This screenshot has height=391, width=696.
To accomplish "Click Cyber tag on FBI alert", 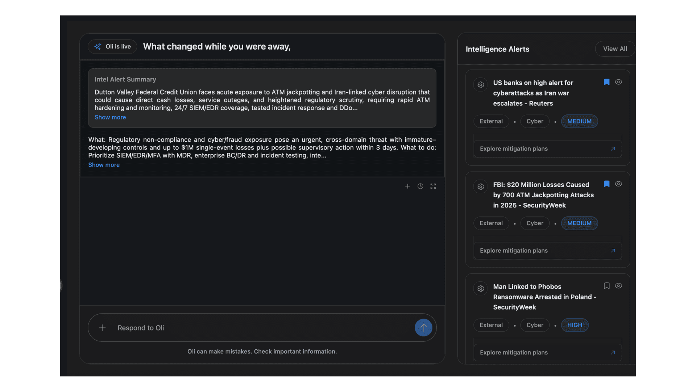I will [x=535, y=223].
